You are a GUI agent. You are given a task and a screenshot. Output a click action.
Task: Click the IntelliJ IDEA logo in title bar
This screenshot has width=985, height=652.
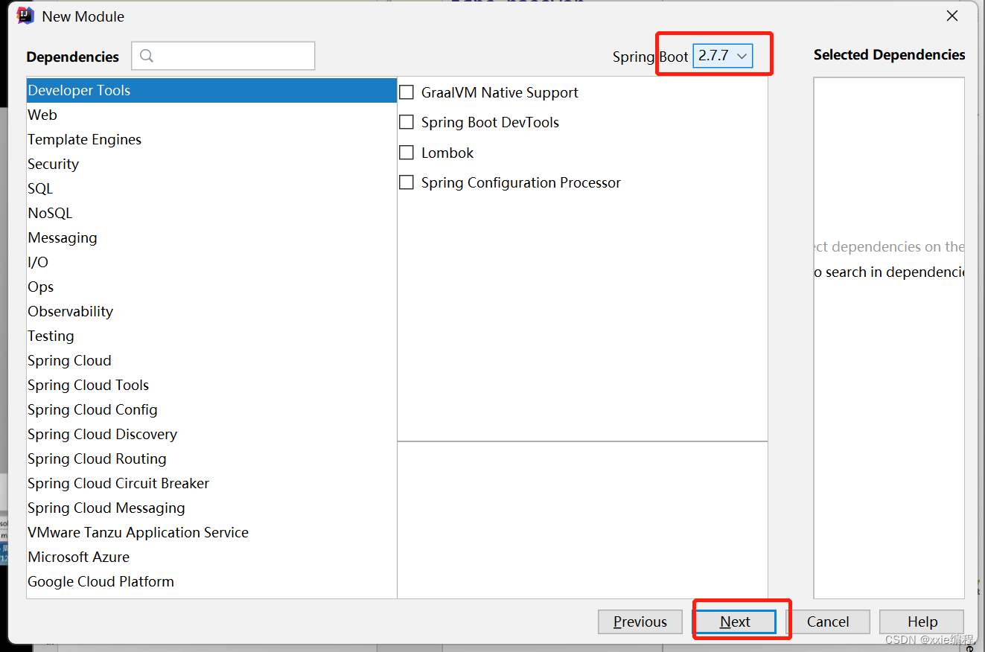point(25,16)
